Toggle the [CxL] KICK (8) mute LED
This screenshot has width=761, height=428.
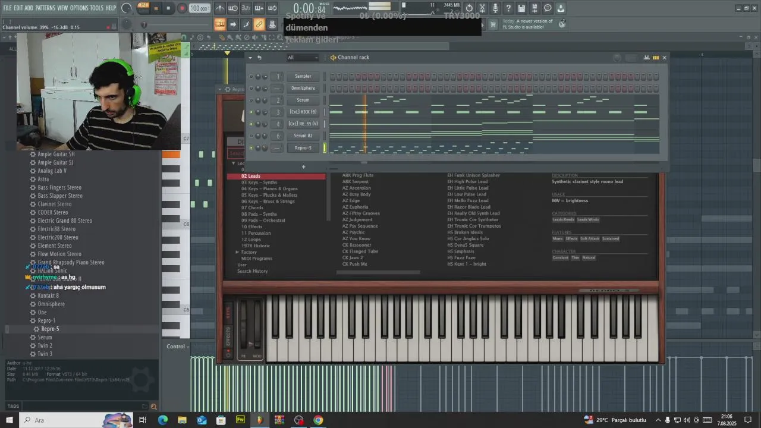251,112
